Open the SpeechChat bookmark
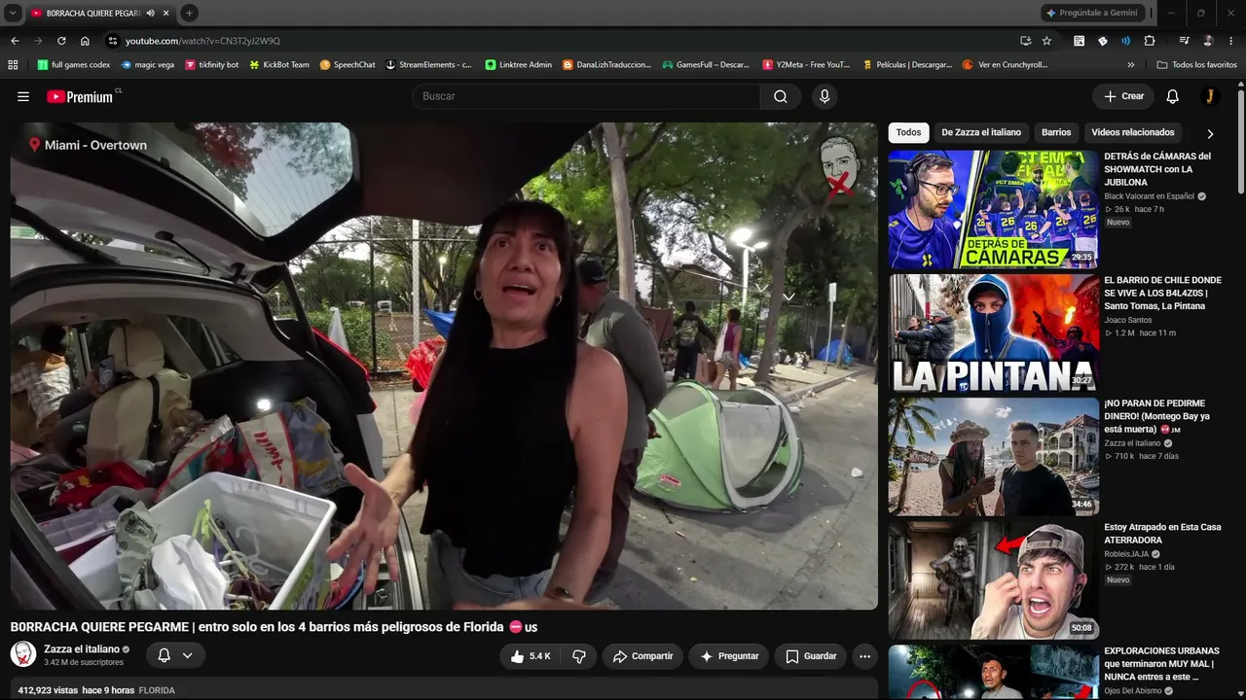The width and height of the screenshot is (1246, 700). click(348, 65)
